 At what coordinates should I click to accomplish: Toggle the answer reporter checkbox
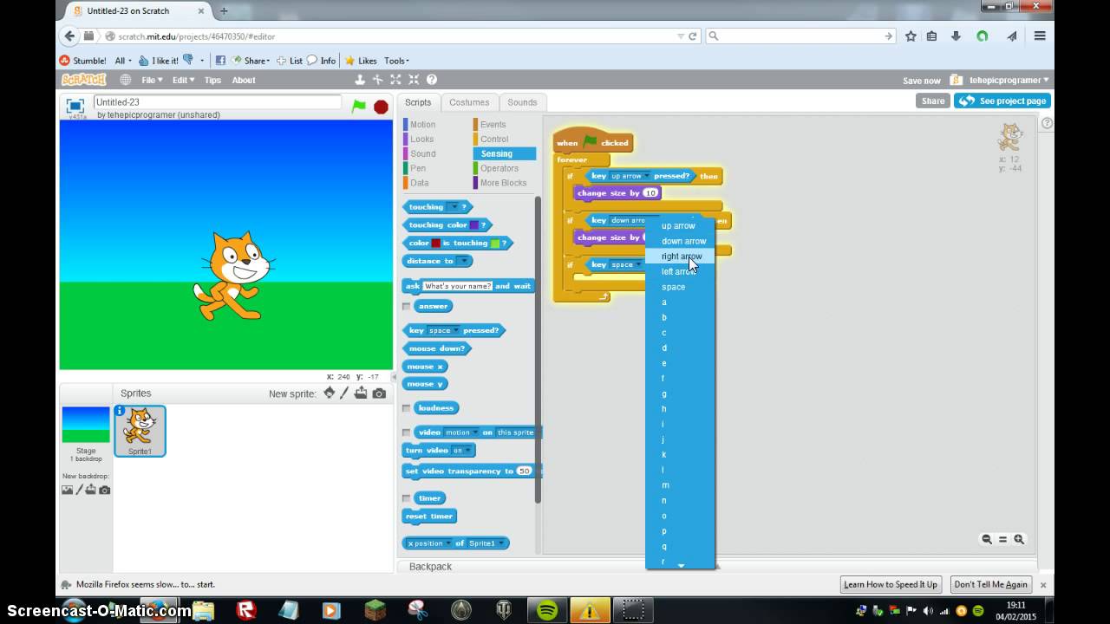(x=406, y=306)
